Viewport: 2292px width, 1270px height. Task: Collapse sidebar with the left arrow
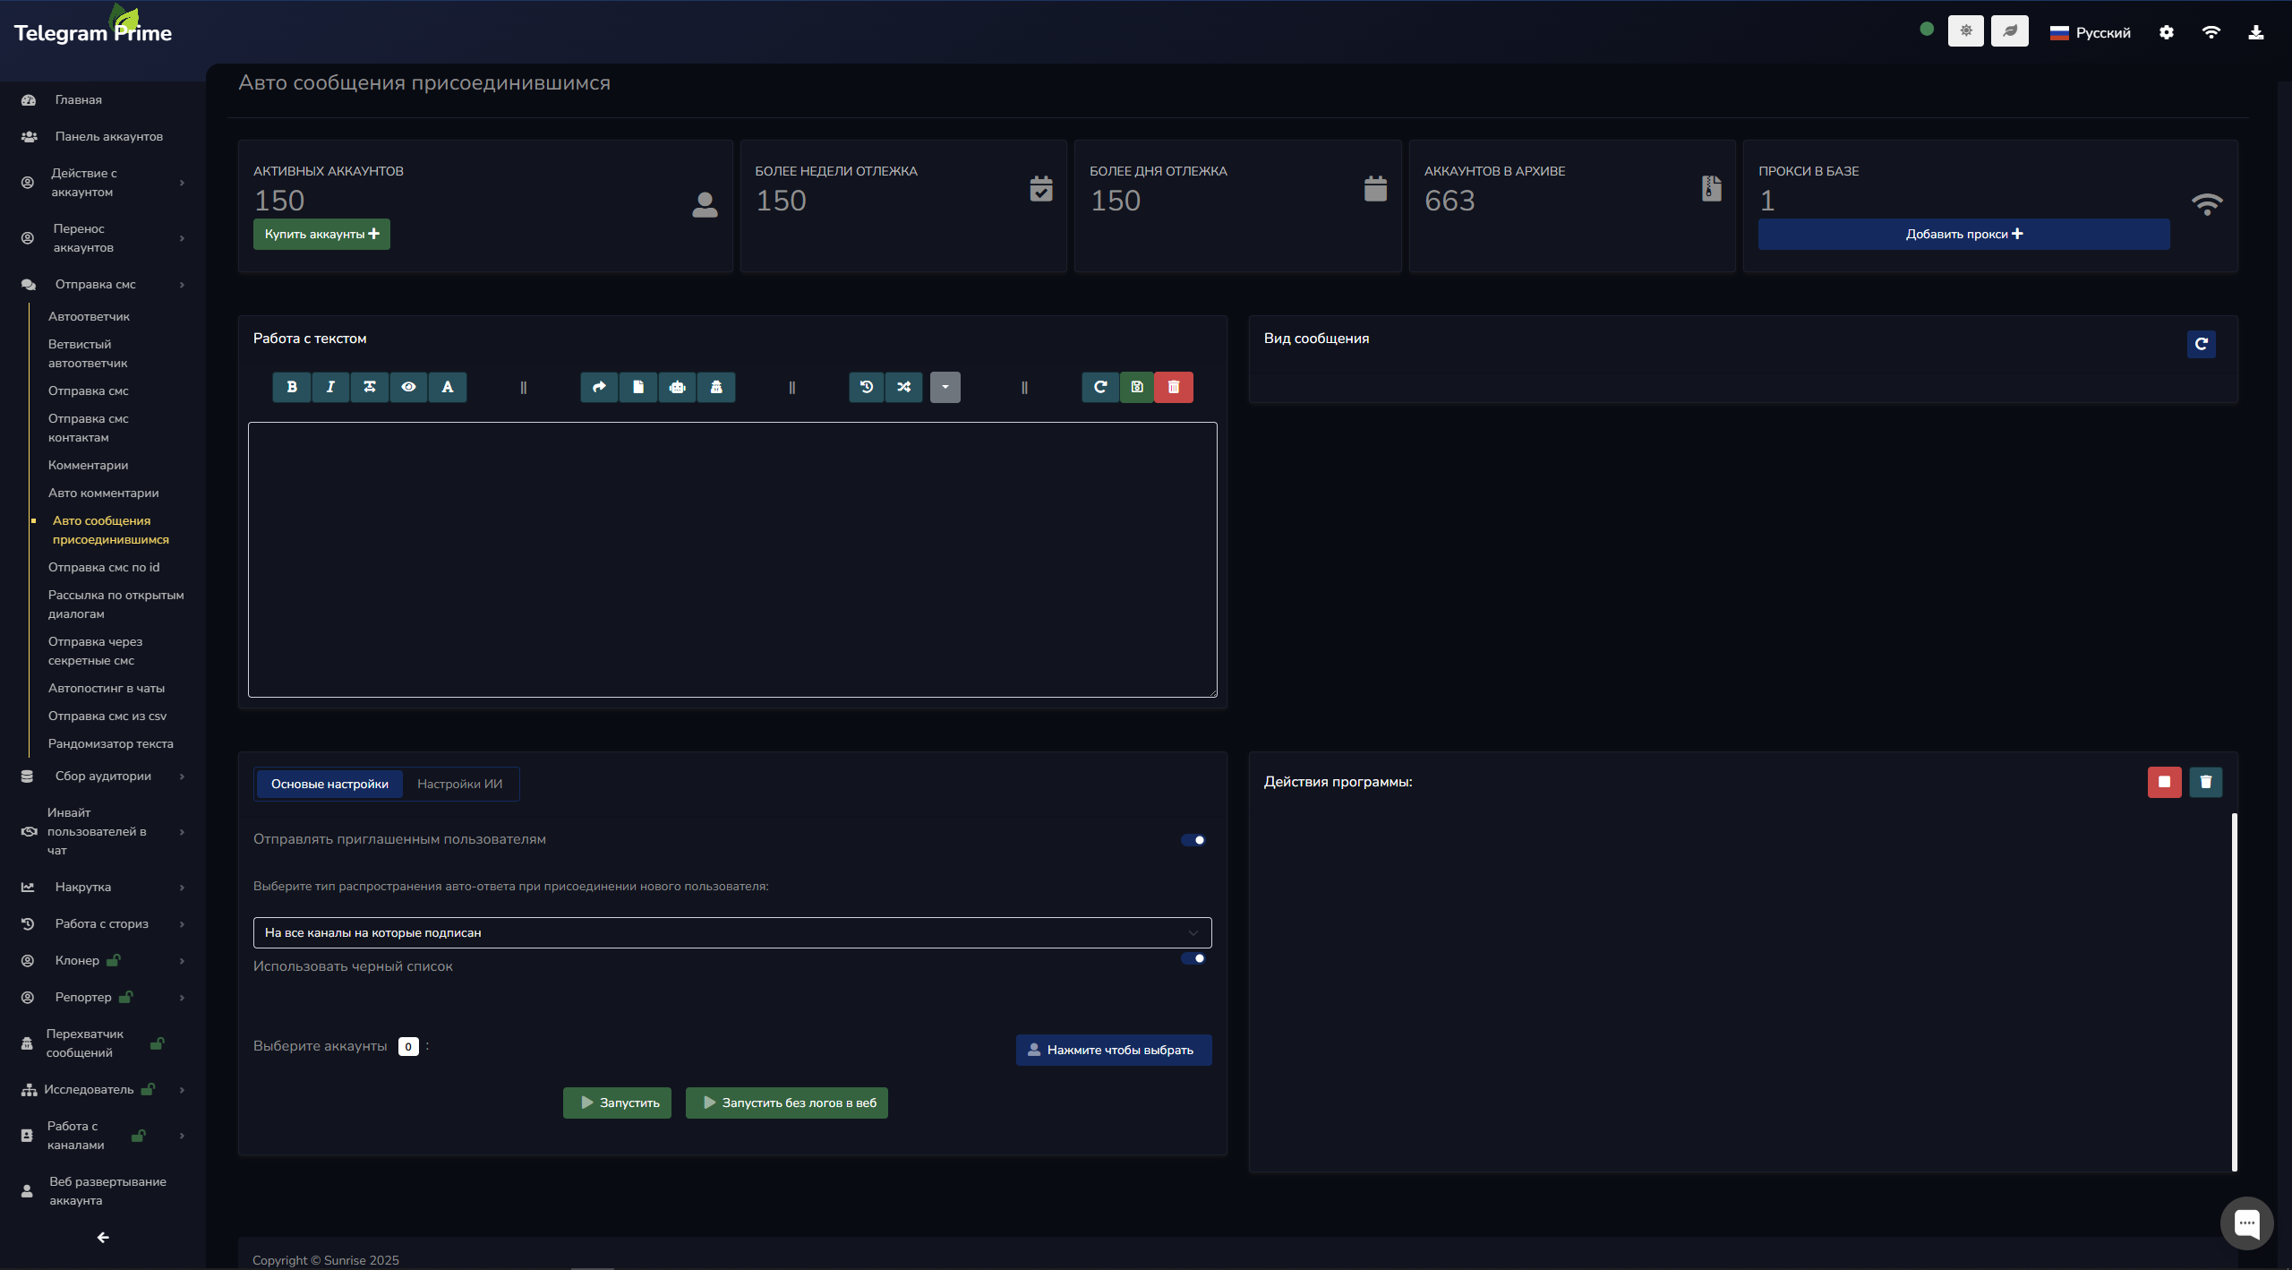pyautogui.click(x=103, y=1238)
